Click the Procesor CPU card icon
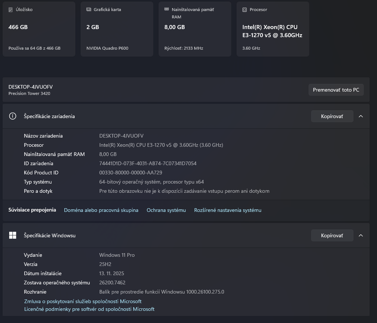Viewport: 377px width, 323px height. pyautogui.click(x=244, y=10)
